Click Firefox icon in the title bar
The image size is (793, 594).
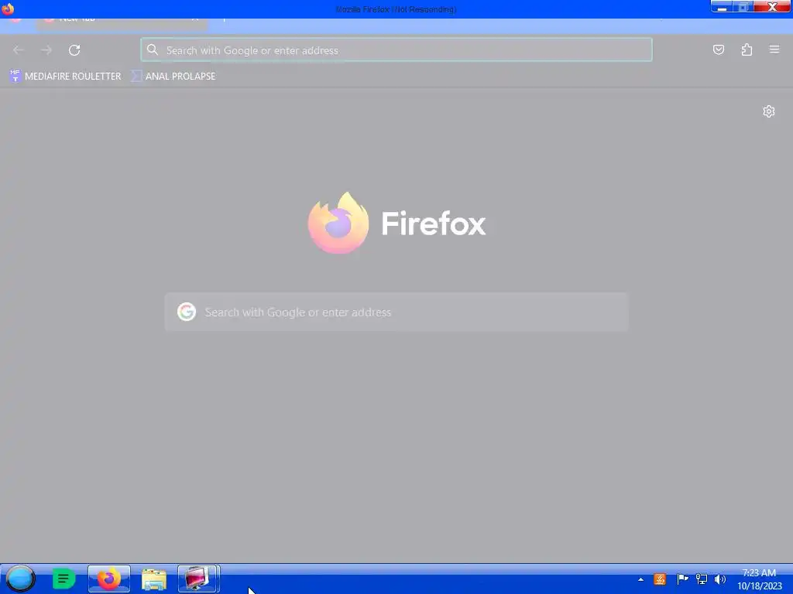click(x=8, y=9)
